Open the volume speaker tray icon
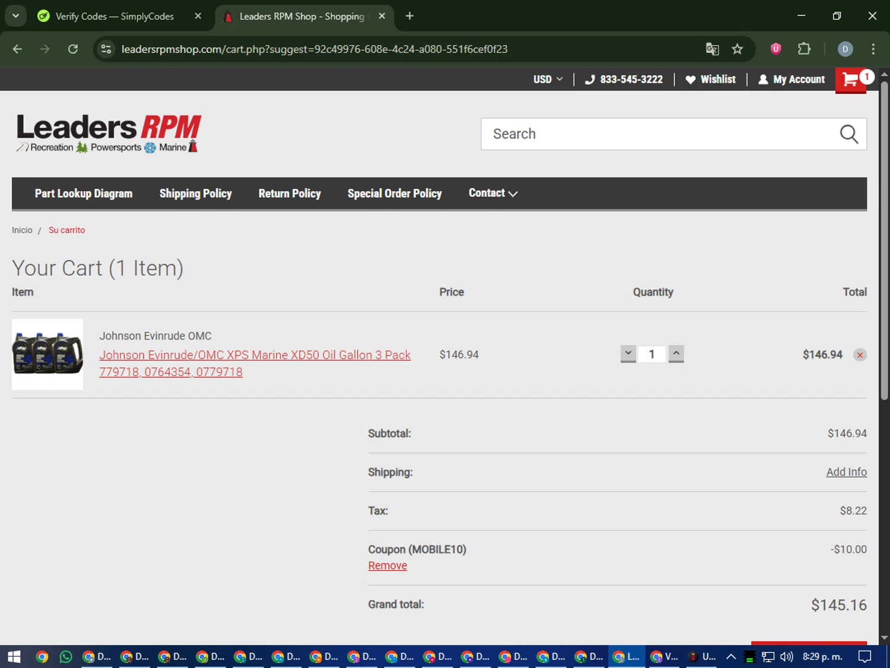 coord(787,656)
